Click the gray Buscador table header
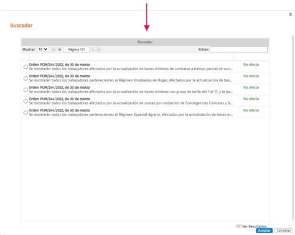 tap(145, 42)
